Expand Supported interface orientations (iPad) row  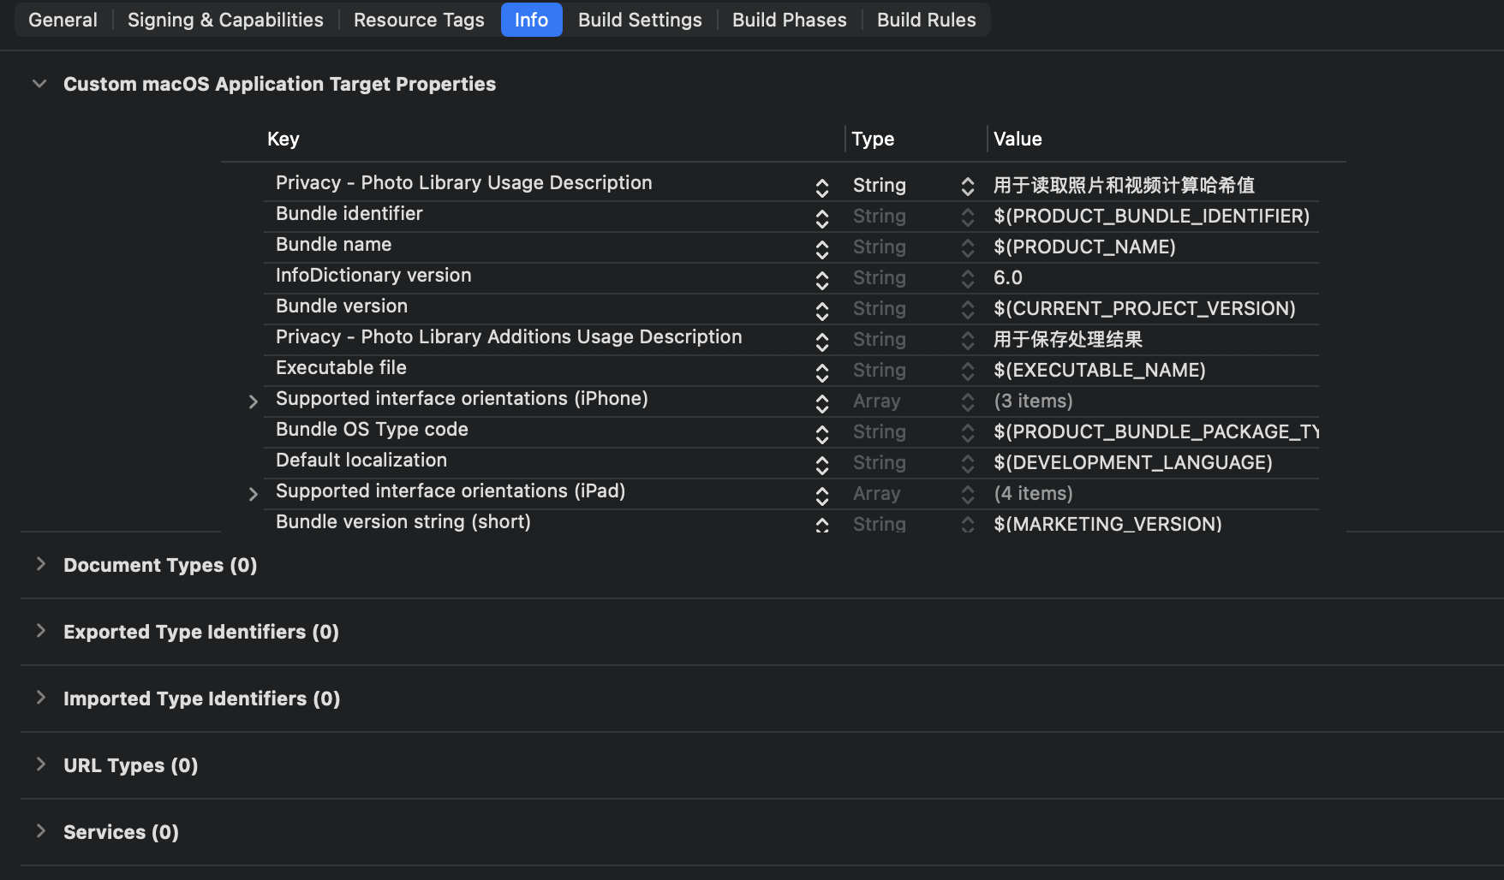click(x=253, y=494)
